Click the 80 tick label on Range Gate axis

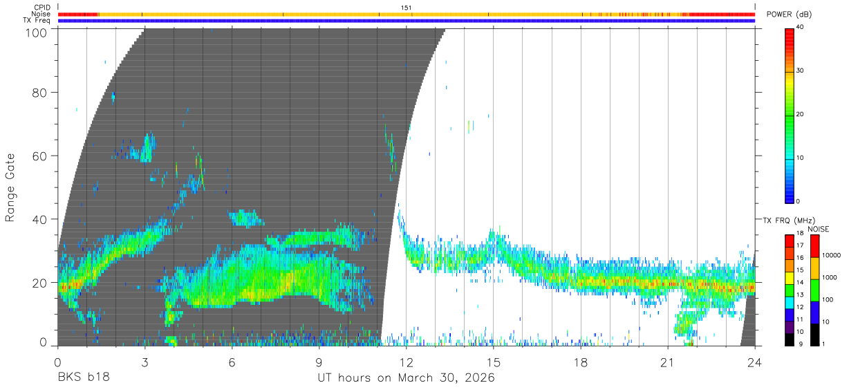tap(39, 93)
